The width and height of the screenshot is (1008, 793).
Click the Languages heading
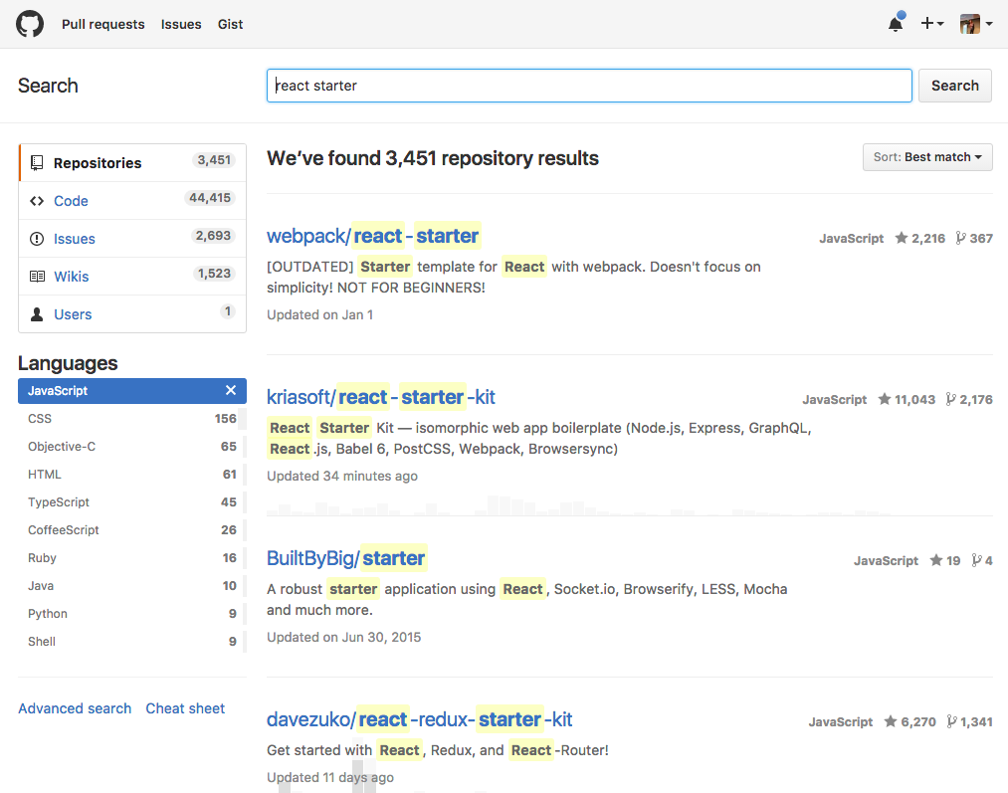(x=68, y=363)
